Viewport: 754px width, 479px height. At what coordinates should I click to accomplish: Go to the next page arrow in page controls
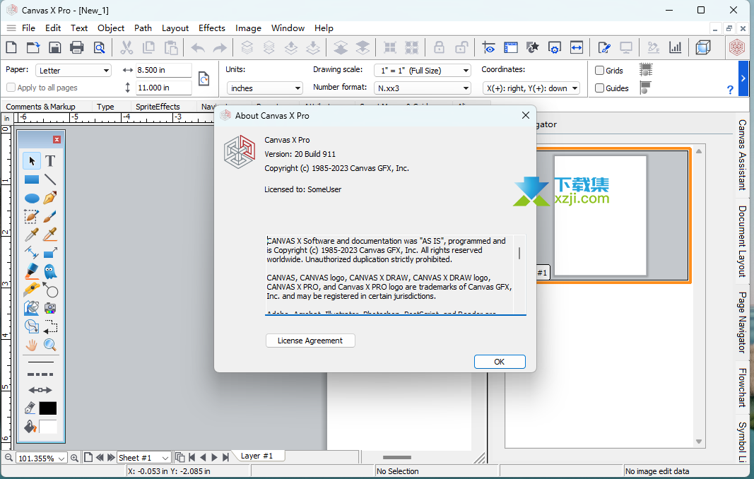point(214,457)
